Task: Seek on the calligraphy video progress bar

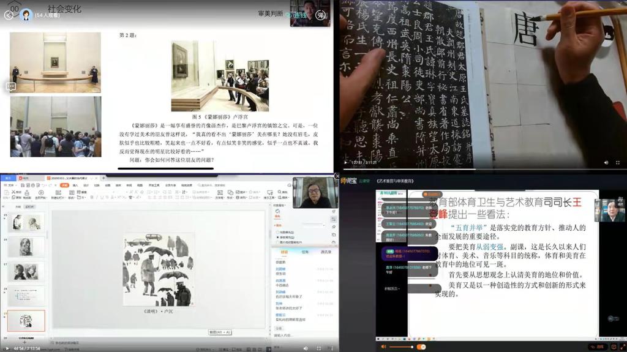Action: click(x=483, y=169)
